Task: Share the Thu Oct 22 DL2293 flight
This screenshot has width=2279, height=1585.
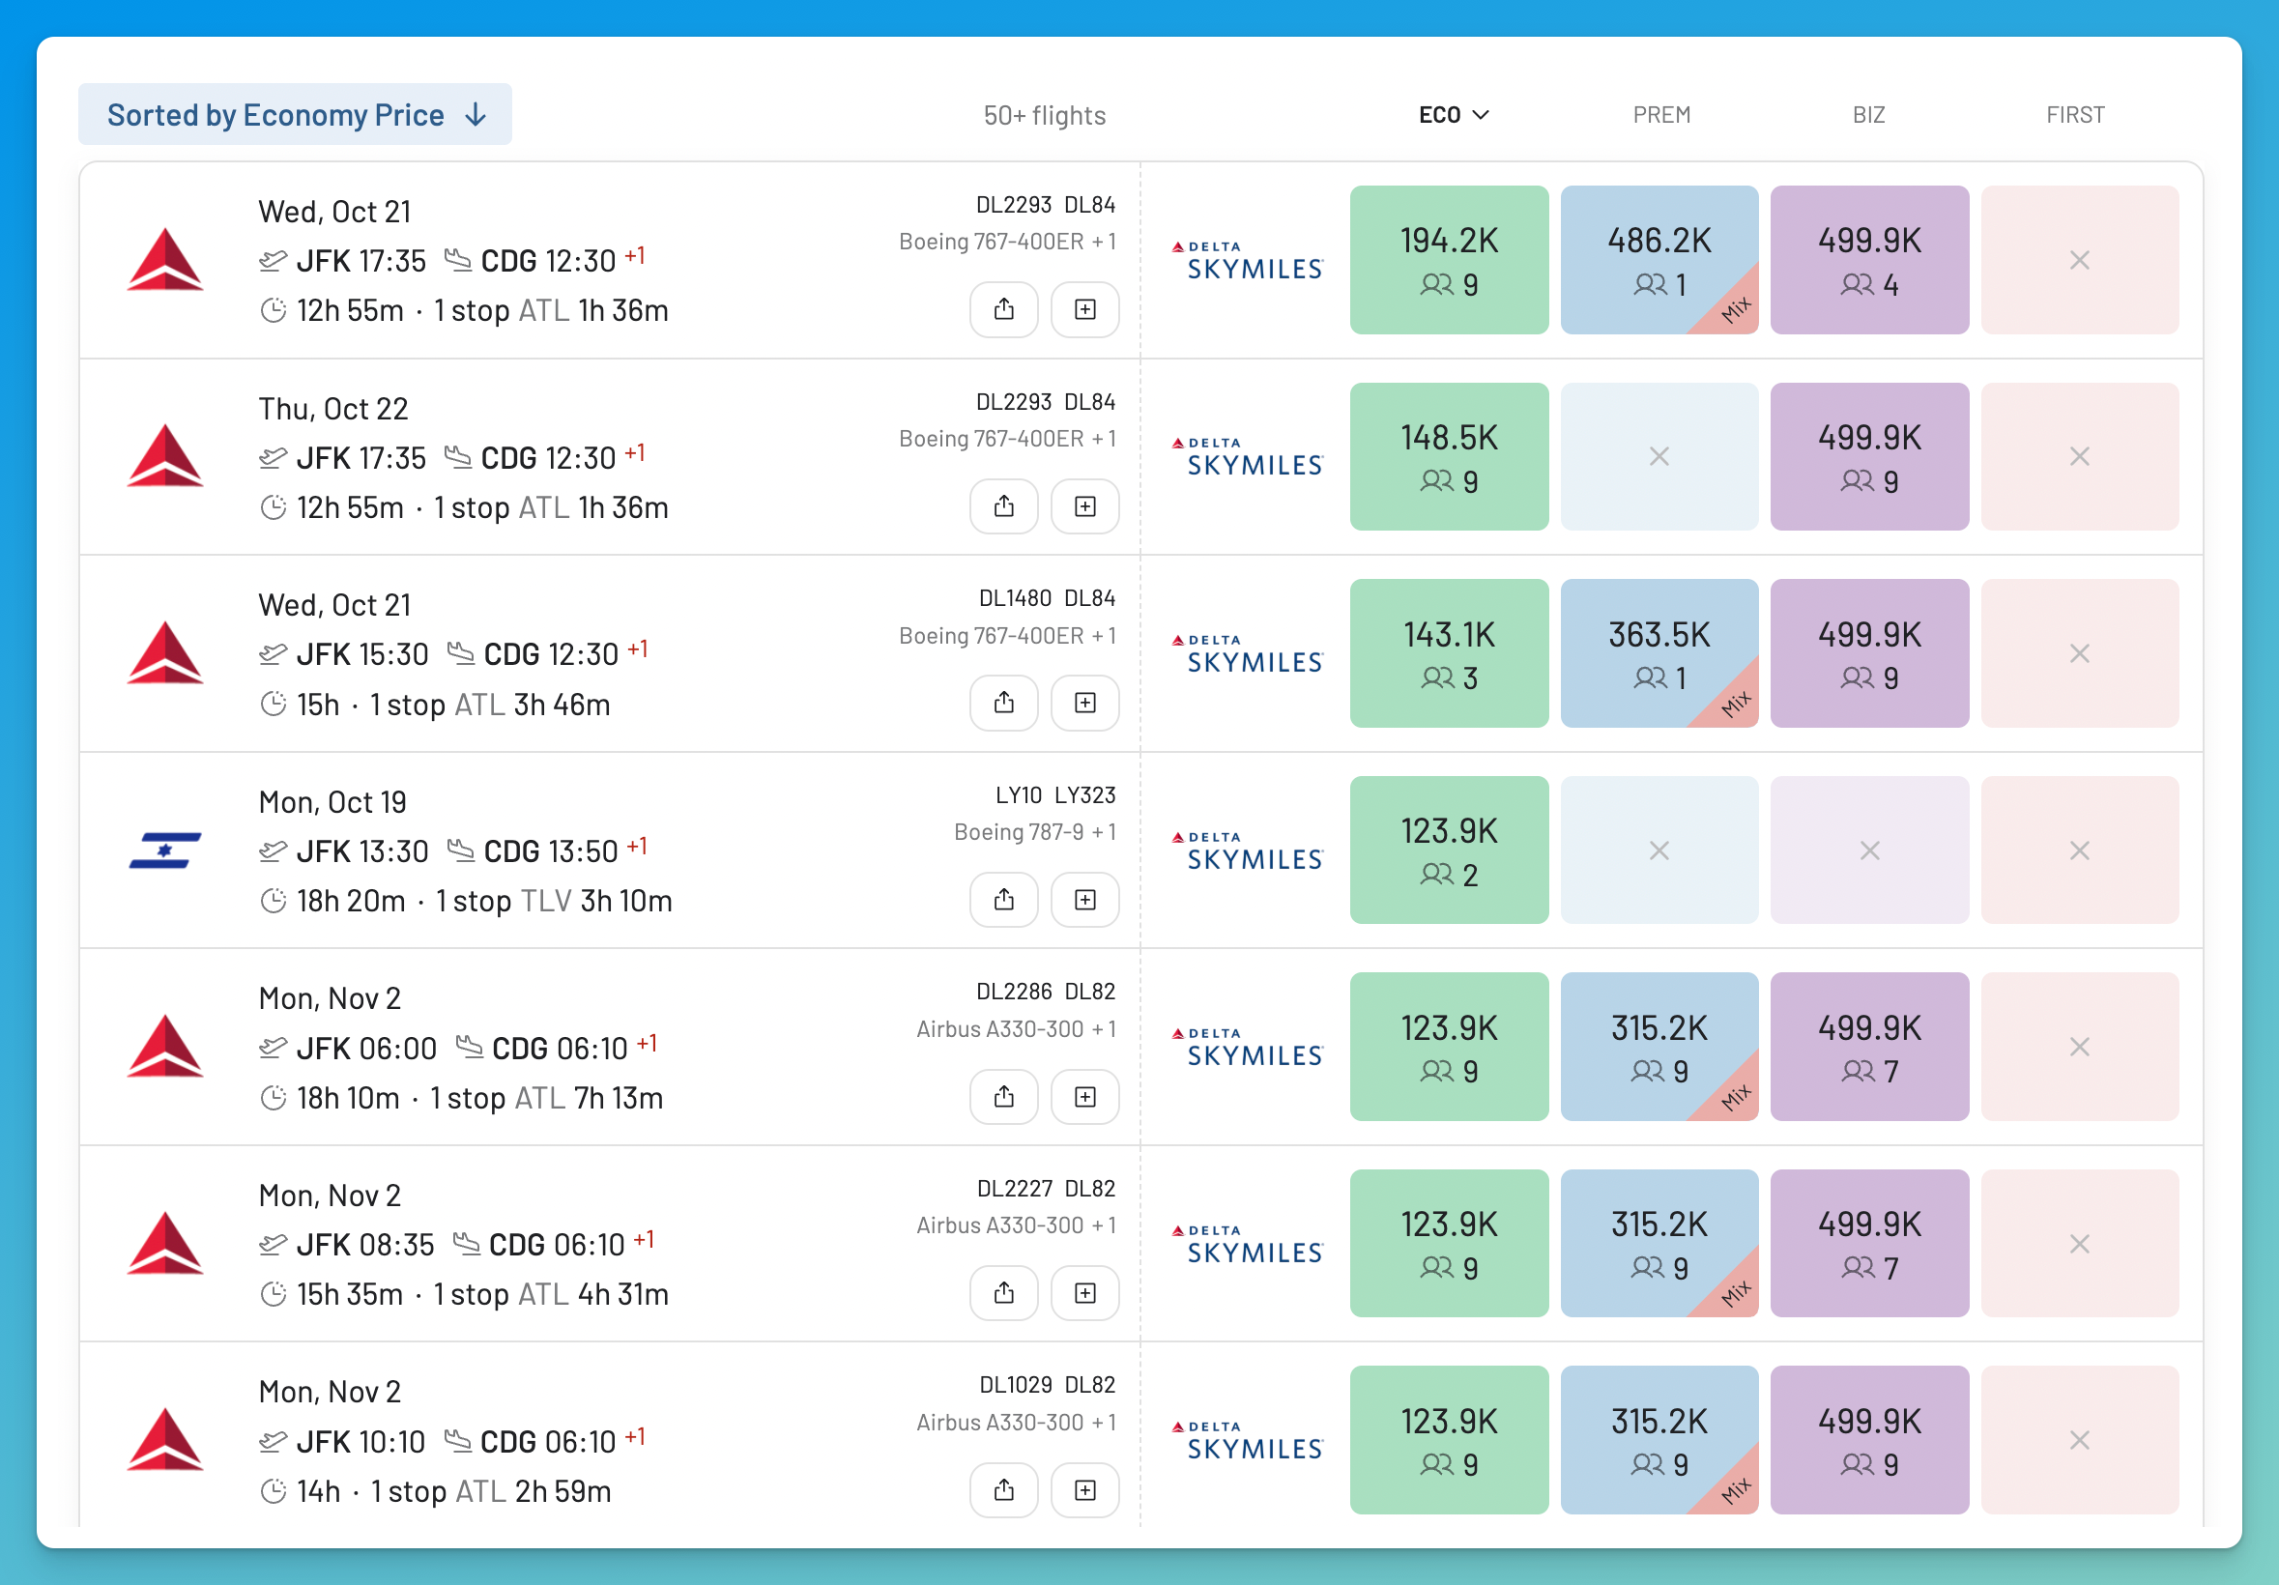Action: [1003, 506]
